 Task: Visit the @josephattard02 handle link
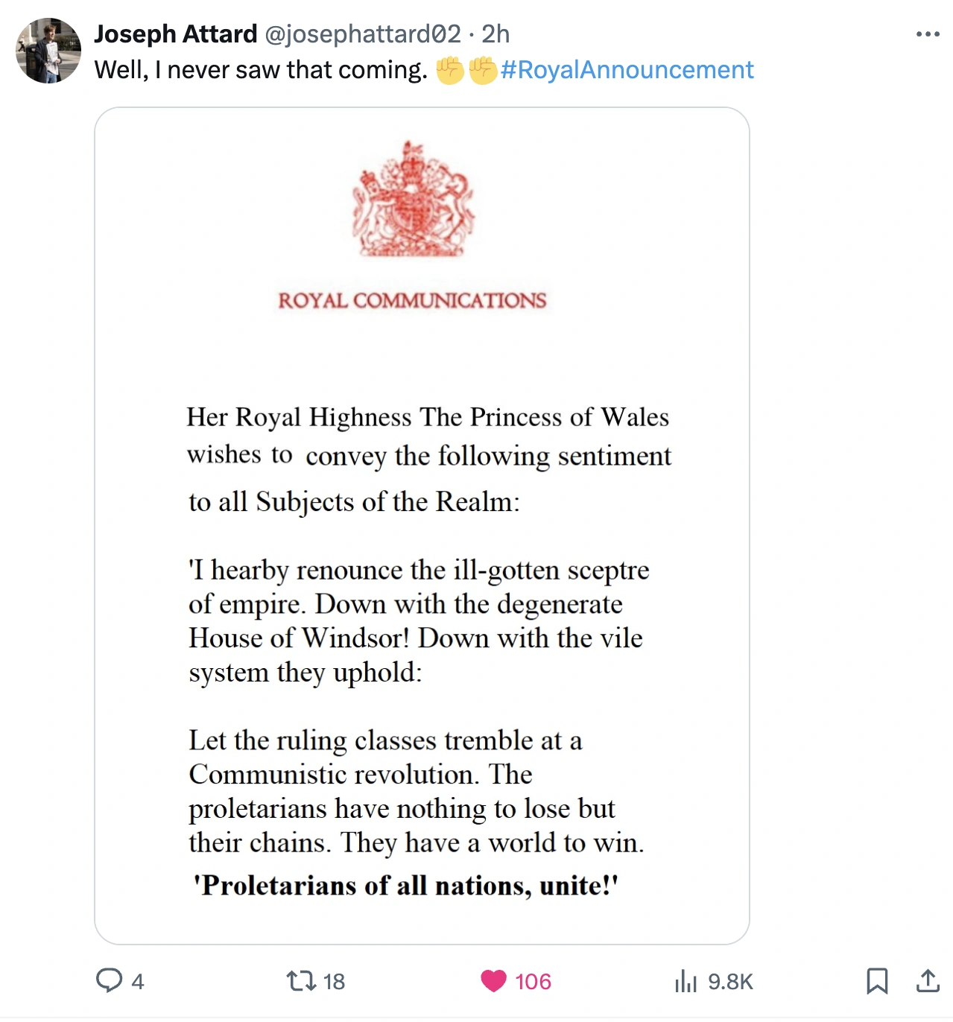(363, 34)
